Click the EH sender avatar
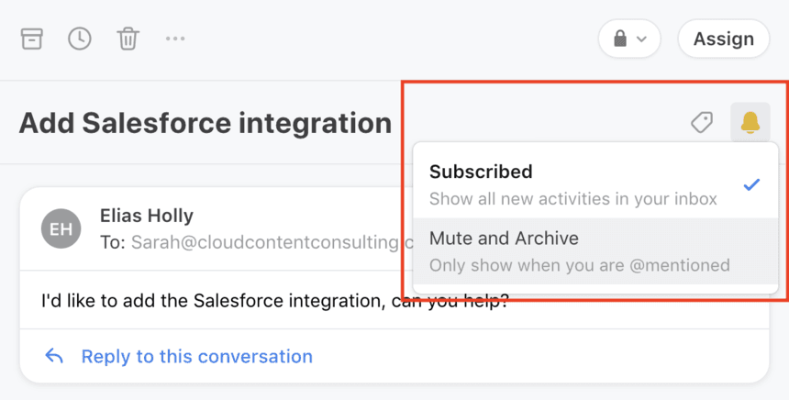This screenshot has height=400, width=789. tap(61, 229)
